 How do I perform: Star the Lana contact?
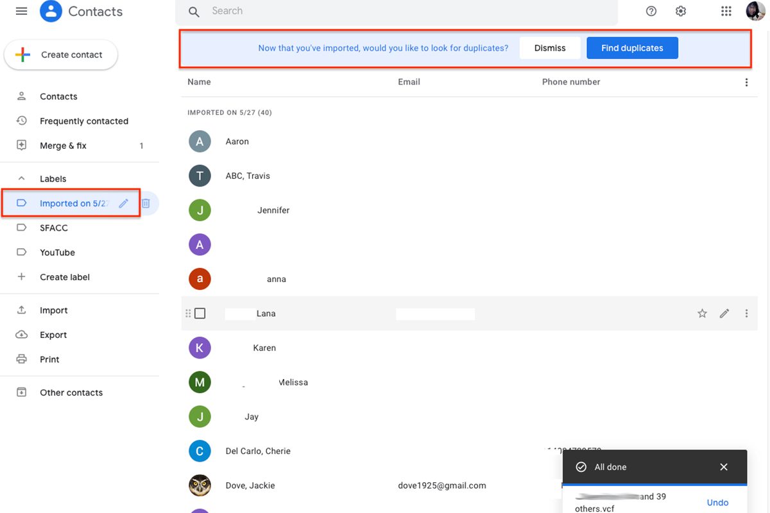(x=703, y=314)
